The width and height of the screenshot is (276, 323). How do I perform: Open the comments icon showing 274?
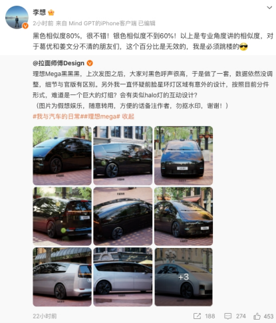pos(227,316)
